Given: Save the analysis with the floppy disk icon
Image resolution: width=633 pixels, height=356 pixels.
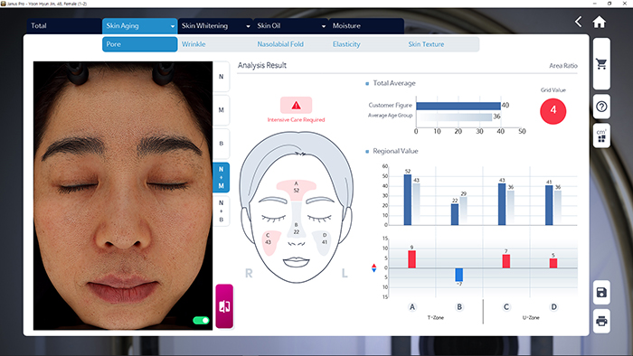Looking at the screenshot, I should [601, 292].
